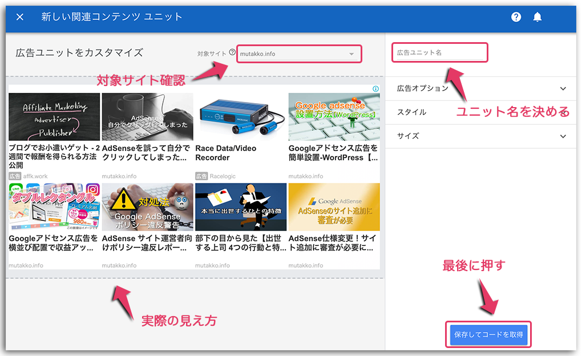Screen dimensions: 582x356
Task: Click the tooltip icon beside 対象サイト
Action: (x=233, y=54)
